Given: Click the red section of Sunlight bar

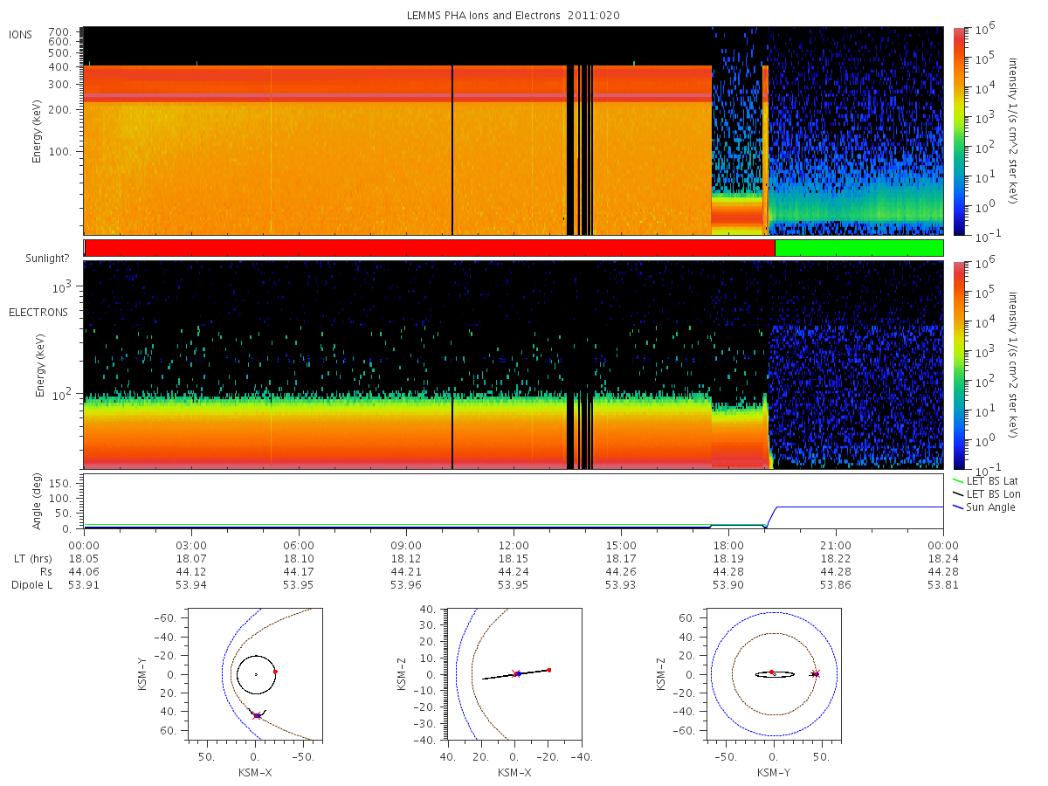Looking at the screenshot, I should [430, 248].
